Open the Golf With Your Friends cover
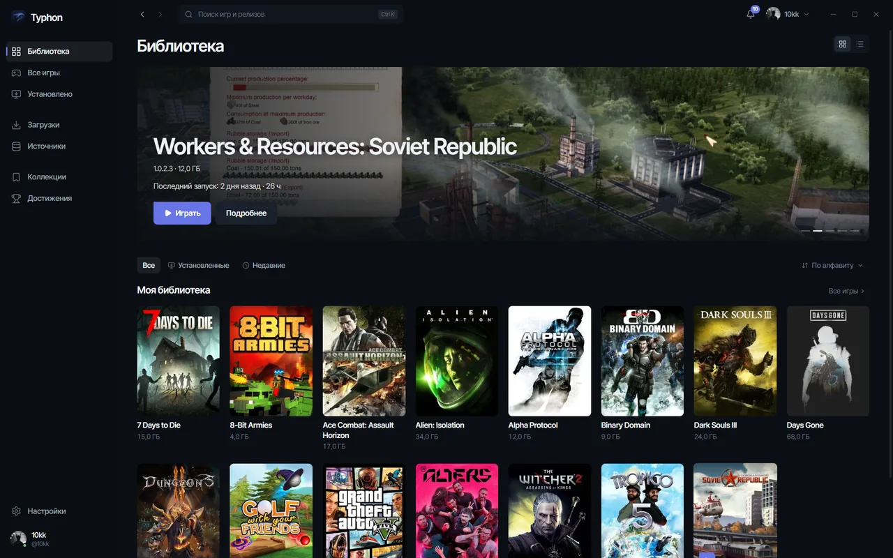Viewport: 893px width, 558px height. click(271, 511)
